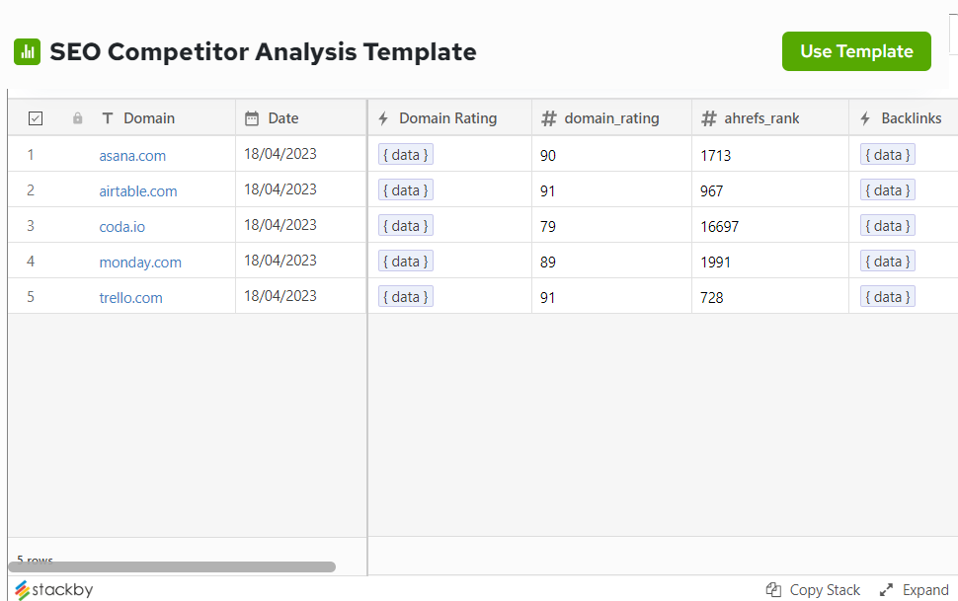Click the Use Template button
The height and width of the screenshot is (601, 958).
[x=856, y=51]
